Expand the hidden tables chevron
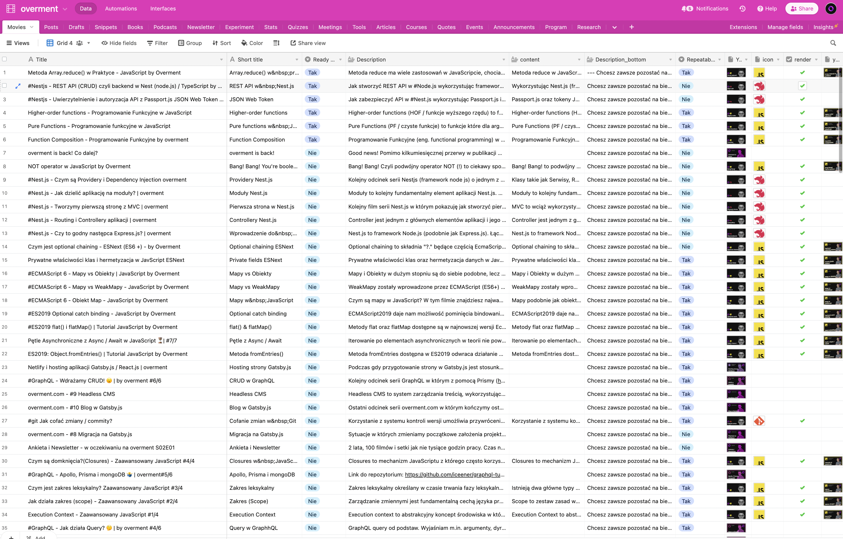 [614, 27]
